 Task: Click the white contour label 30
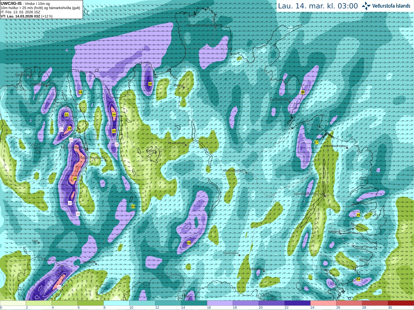coord(70,203)
